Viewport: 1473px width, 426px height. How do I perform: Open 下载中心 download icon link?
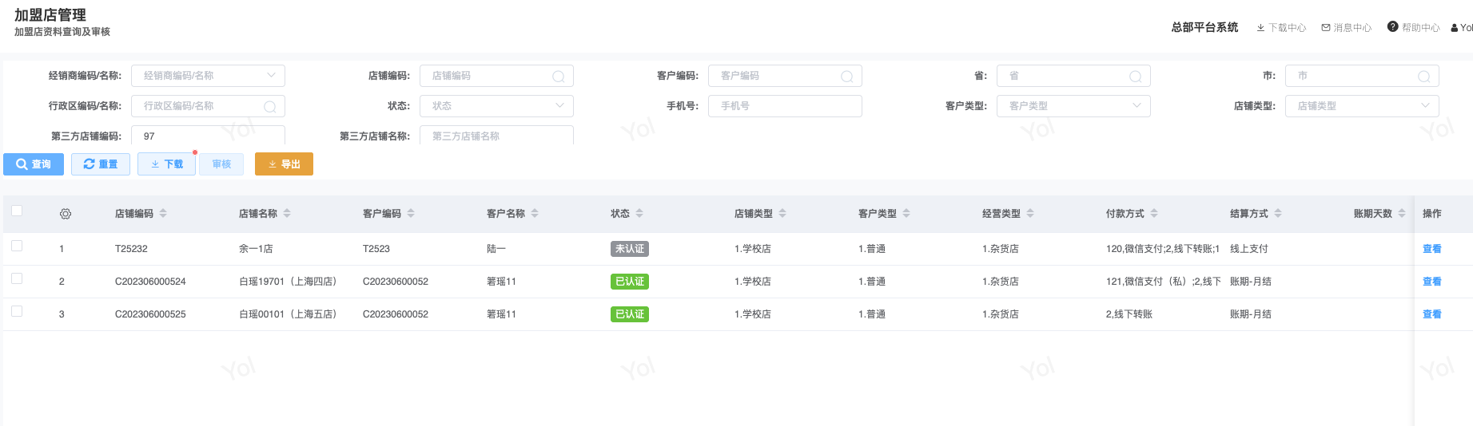[1260, 28]
